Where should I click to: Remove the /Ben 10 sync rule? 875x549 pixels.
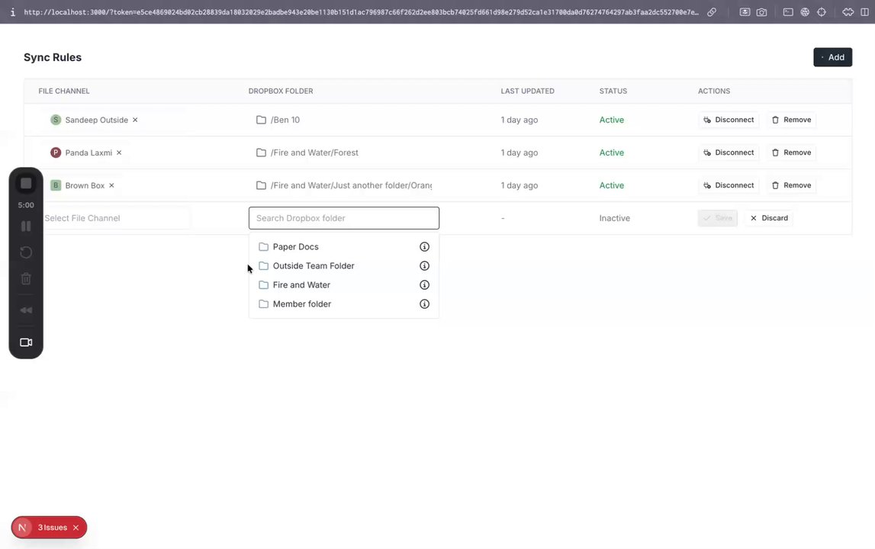pos(791,120)
